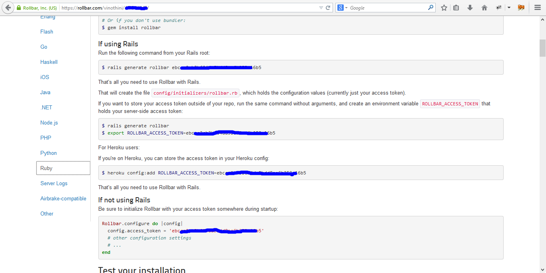Viewport: 546px width, 273px height.
Task: Select Haskell in the language sidebar
Action: (x=49, y=62)
